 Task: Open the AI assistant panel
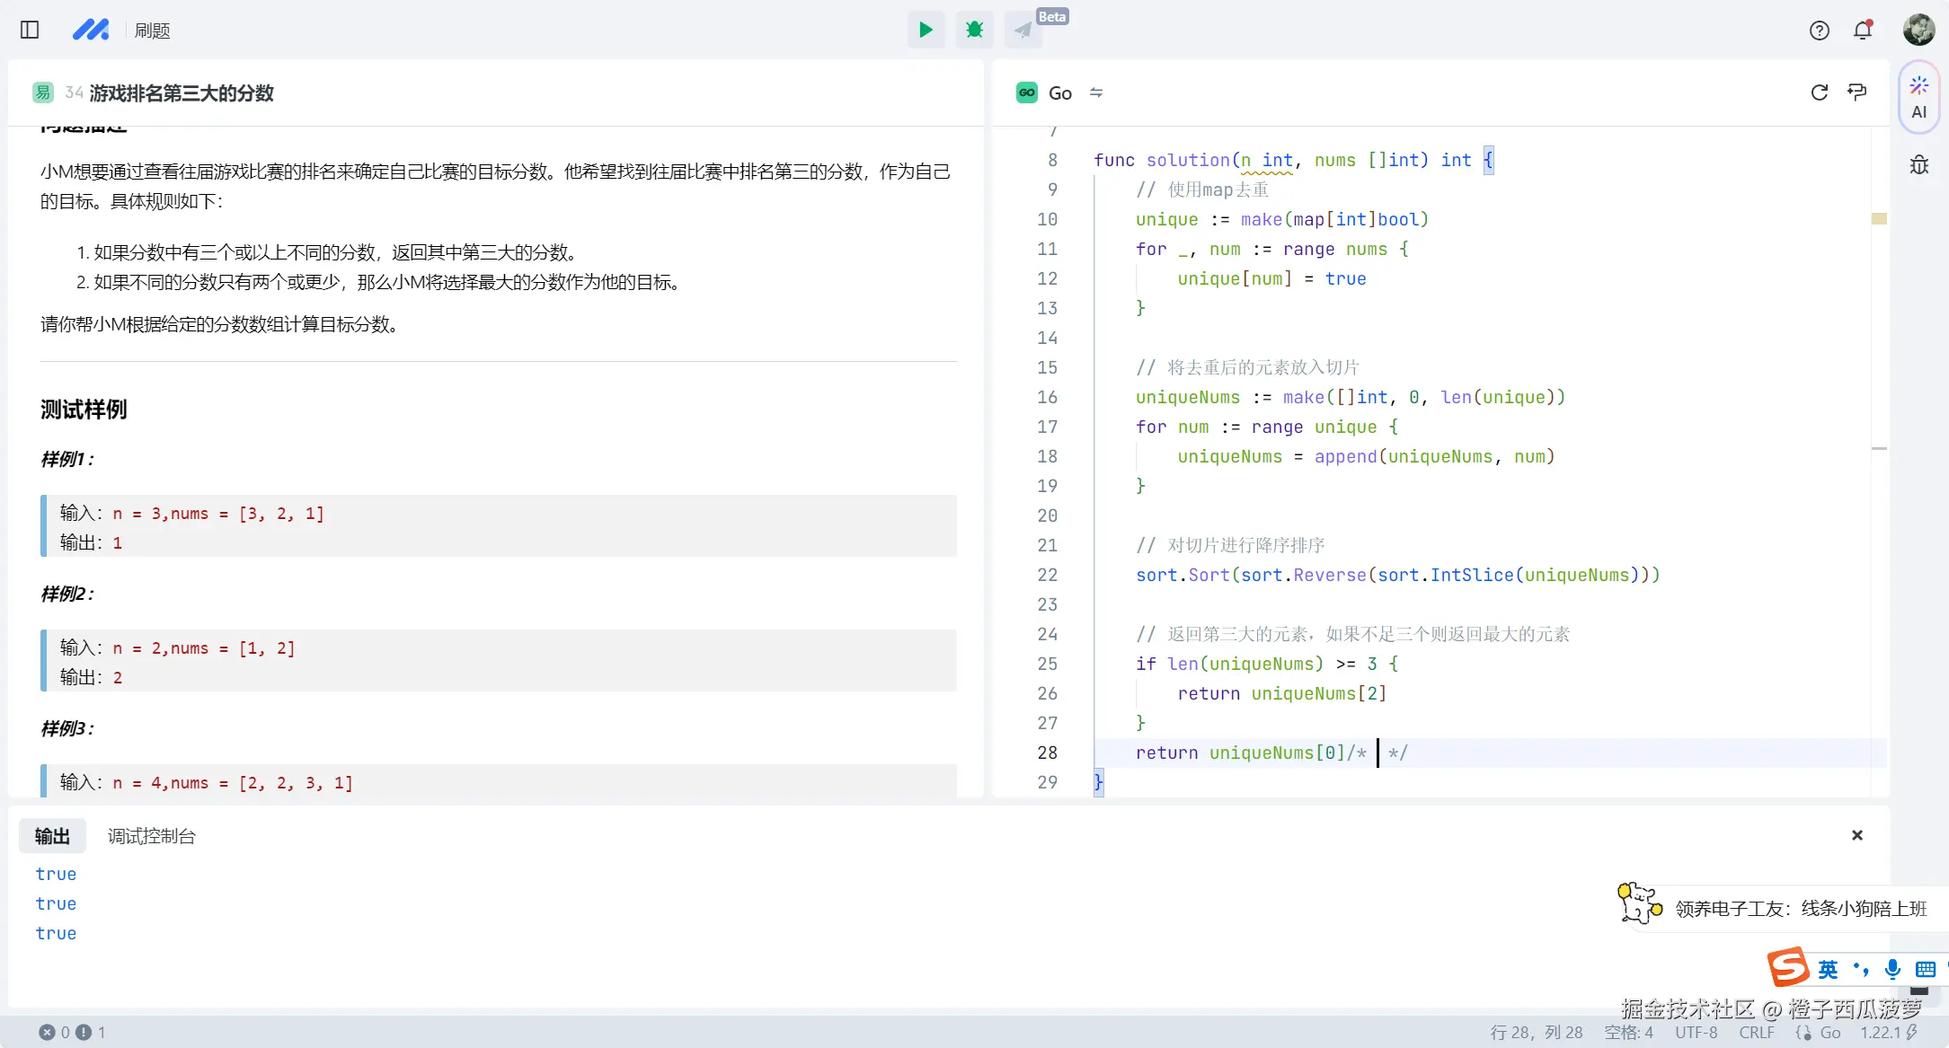(1918, 97)
